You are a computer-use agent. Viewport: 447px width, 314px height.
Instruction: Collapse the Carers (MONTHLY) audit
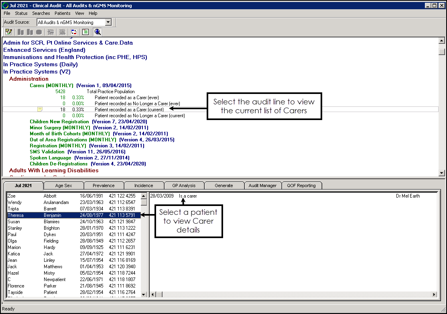tap(51, 86)
